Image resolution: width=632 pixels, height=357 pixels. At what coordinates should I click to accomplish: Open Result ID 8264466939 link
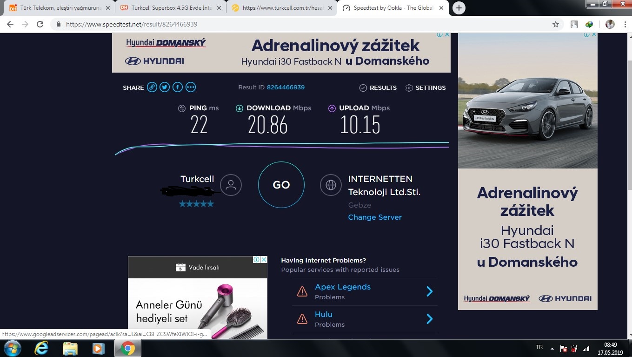[x=286, y=88]
